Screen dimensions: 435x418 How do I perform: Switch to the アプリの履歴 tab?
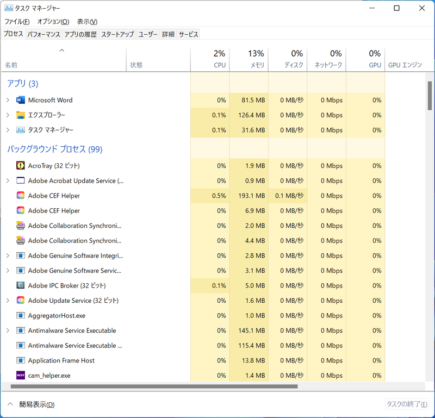(80, 34)
